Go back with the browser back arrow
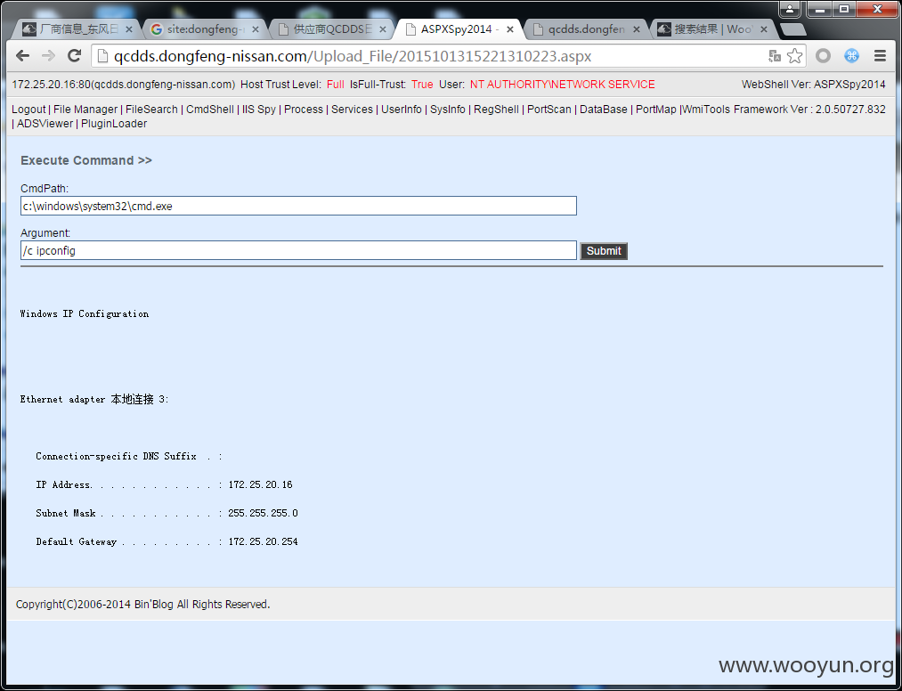This screenshot has width=902, height=691. click(x=22, y=56)
